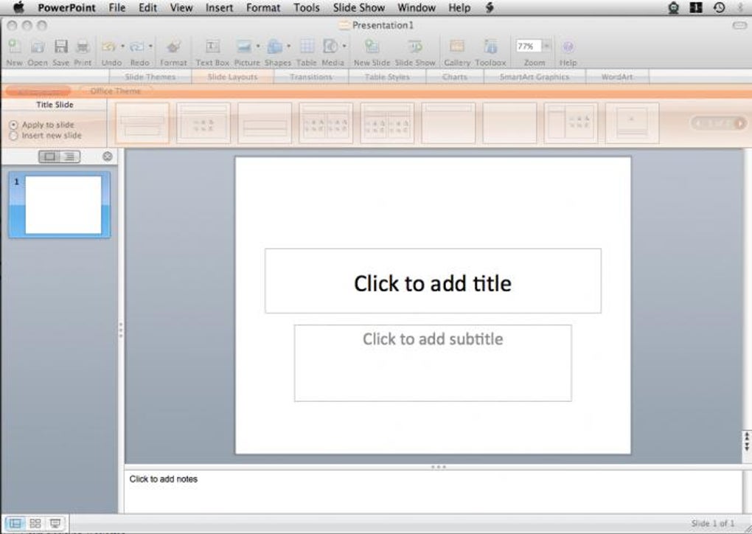This screenshot has width=752, height=534.
Task: Click the Print toolbar icon
Action: point(83,46)
